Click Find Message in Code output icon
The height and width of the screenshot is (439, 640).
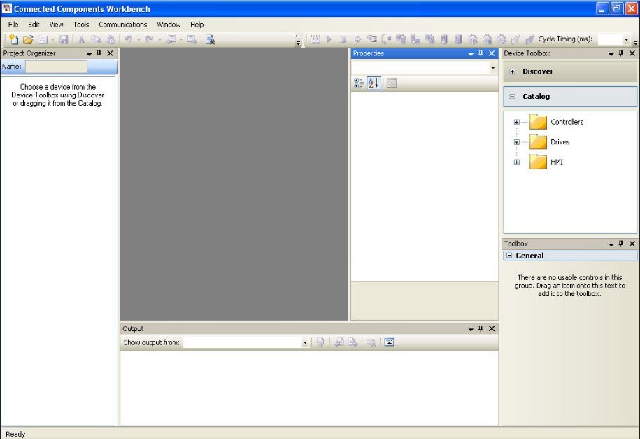click(320, 342)
